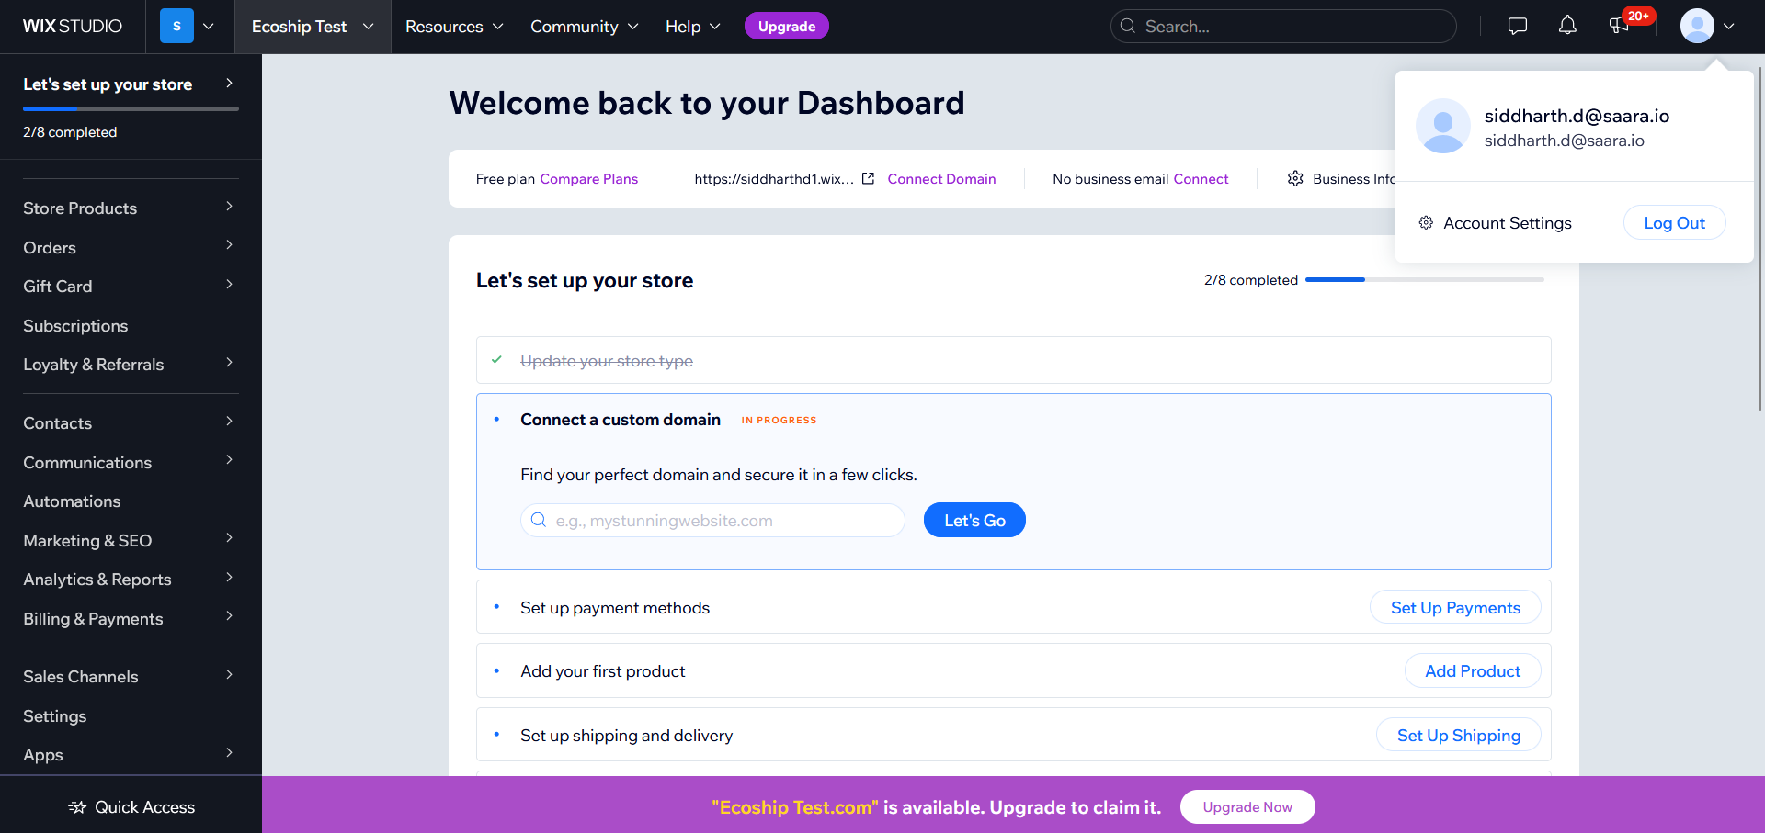Open the announcements megaphone icon with 20+ badge

point(1620,26)
